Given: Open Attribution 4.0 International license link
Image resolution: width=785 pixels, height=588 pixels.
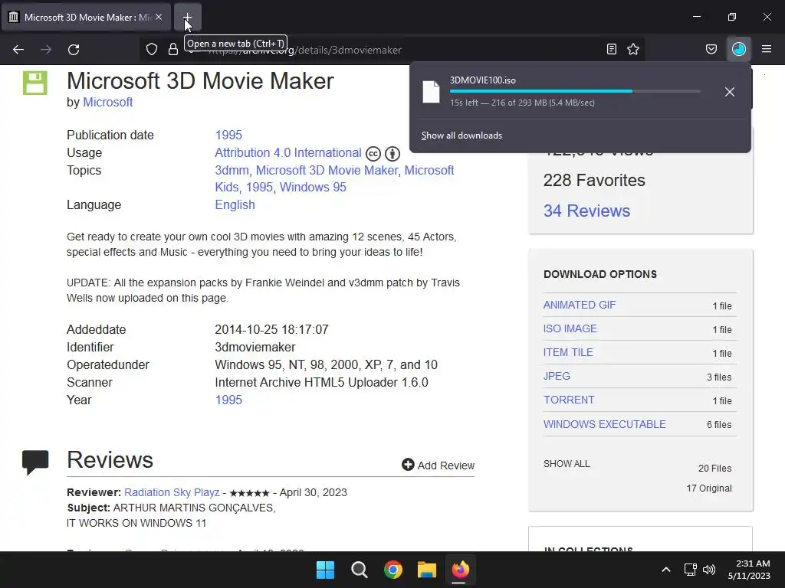Looking at the screenshot, I should click(x=288, y=152).
